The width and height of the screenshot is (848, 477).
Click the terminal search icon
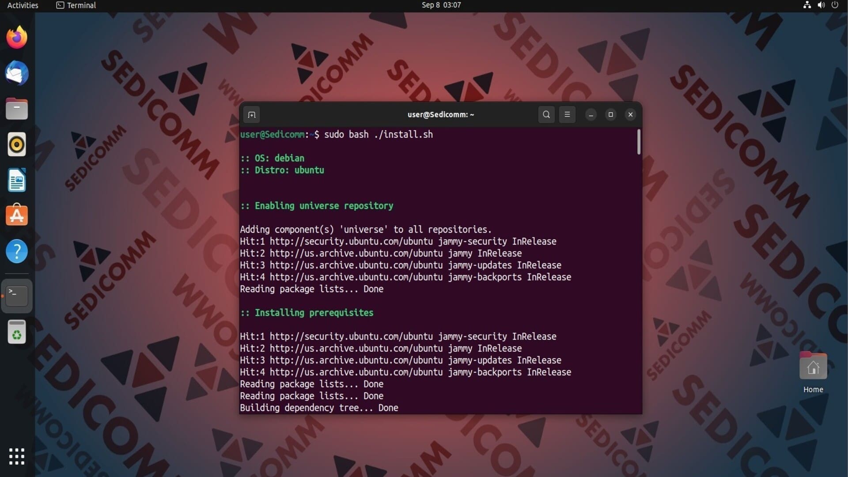pyautogui.click(x=546, y=115)
